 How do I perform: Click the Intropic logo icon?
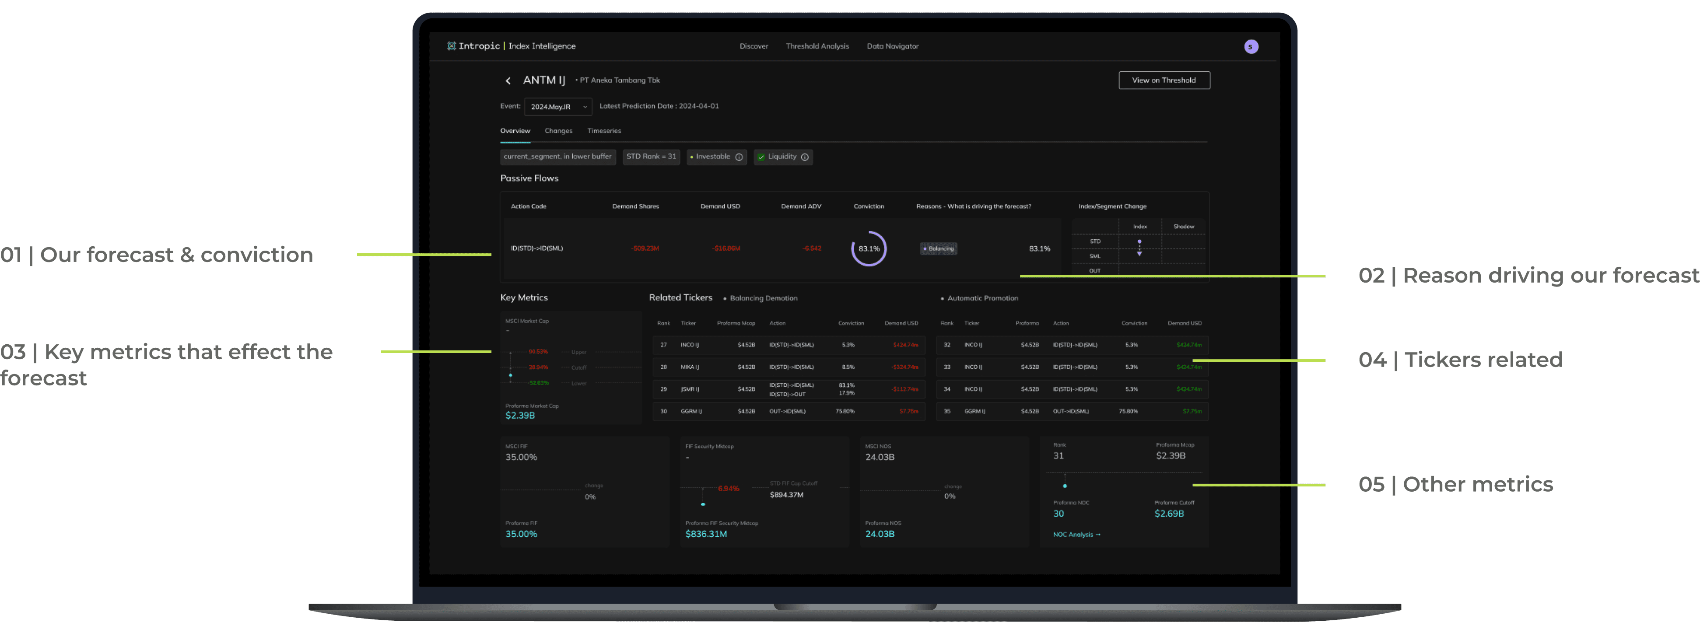tap(452, 46)
